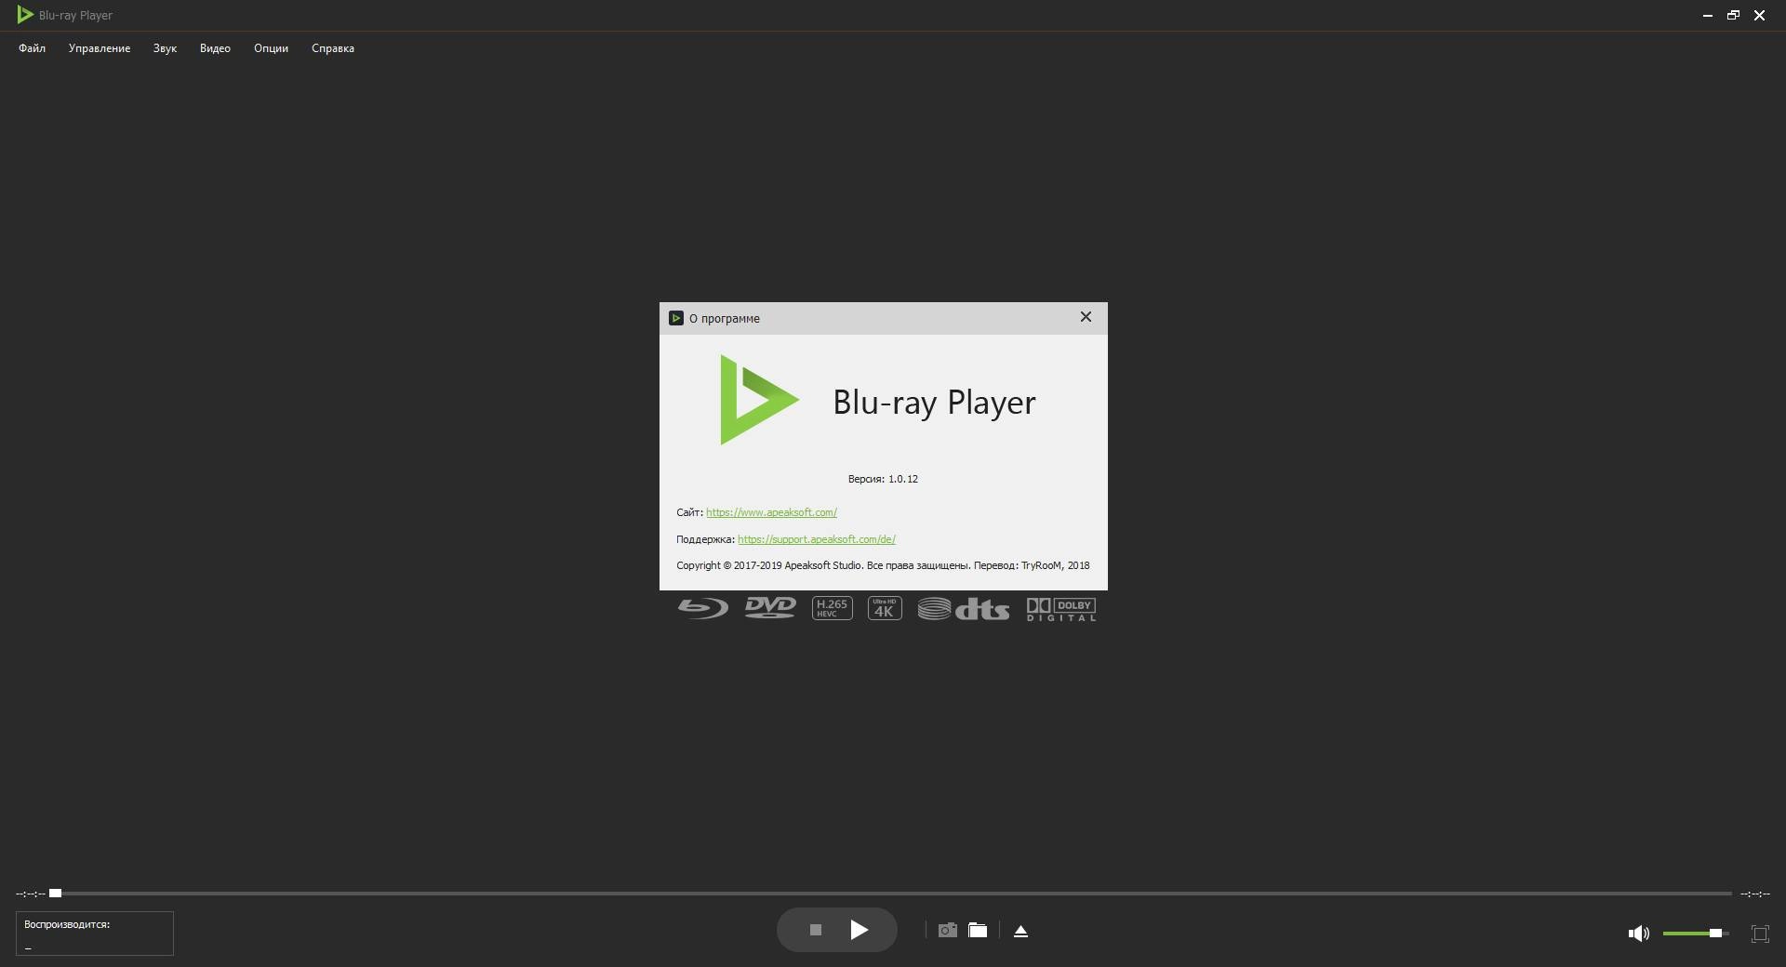Click the elapsed time indicator

click(30, 894)
